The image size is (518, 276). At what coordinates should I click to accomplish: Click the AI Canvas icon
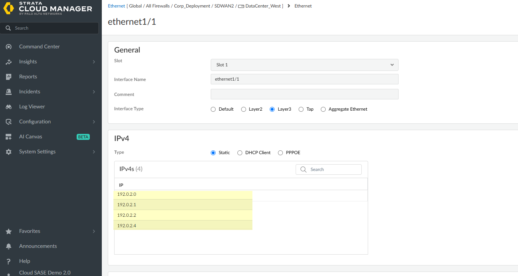[9, 137]
